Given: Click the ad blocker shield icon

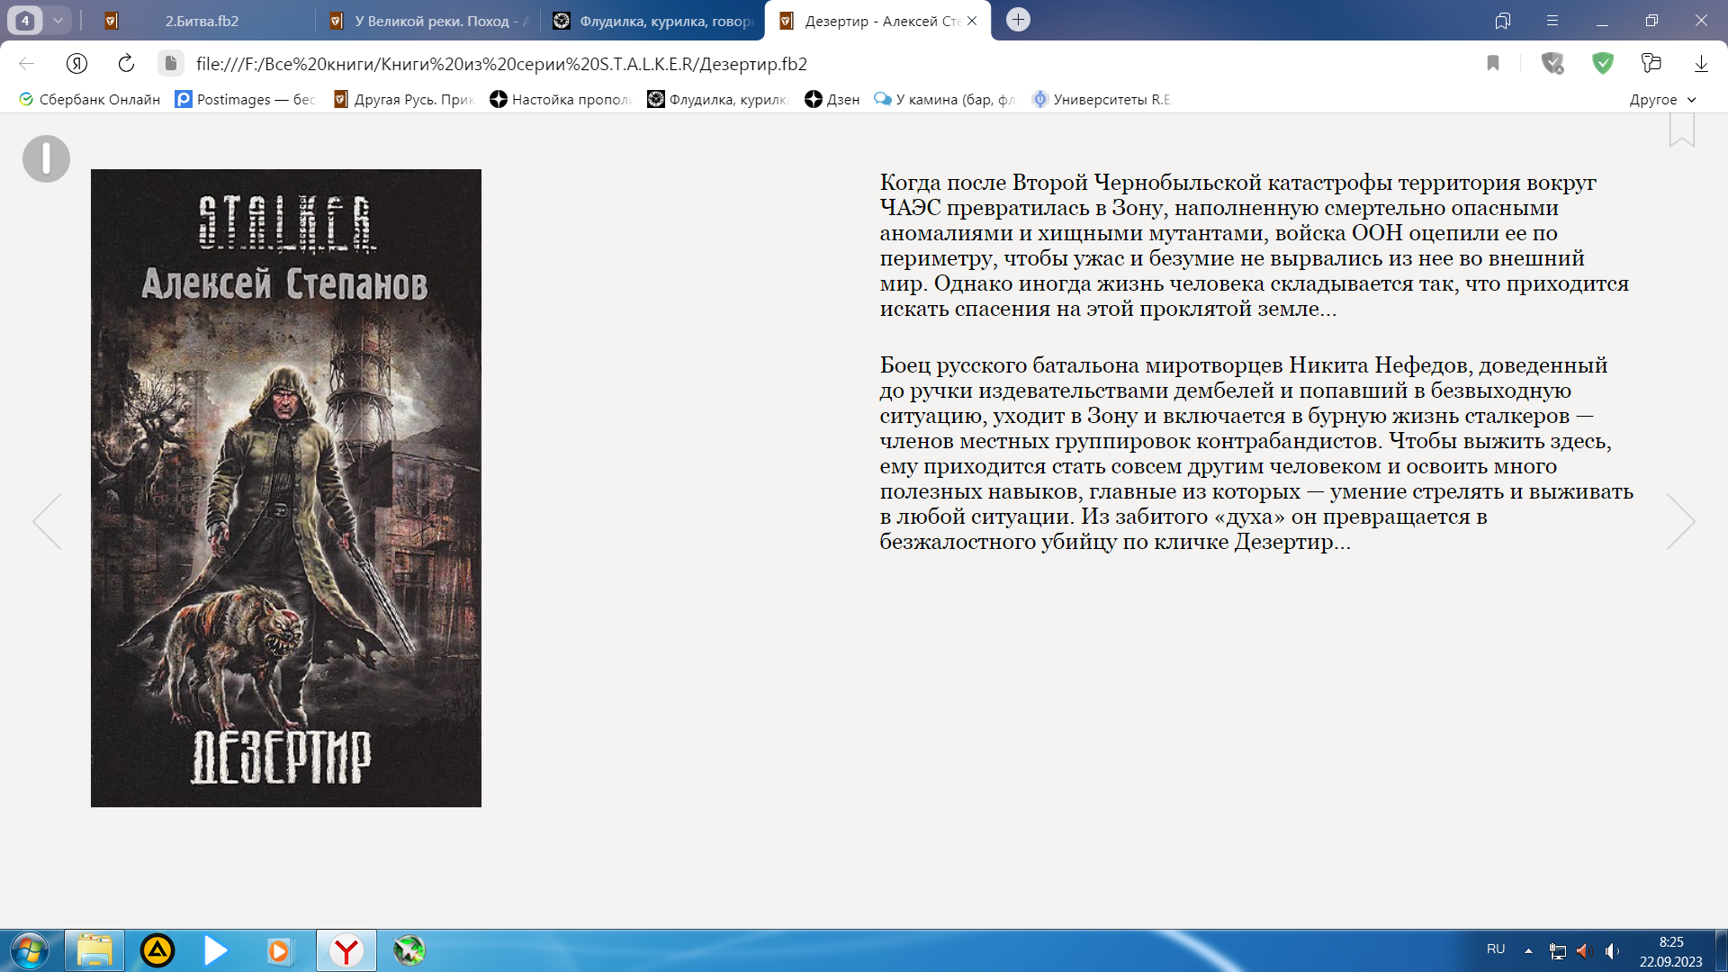Looking at the screenshot, I should tap(1552, 63).
